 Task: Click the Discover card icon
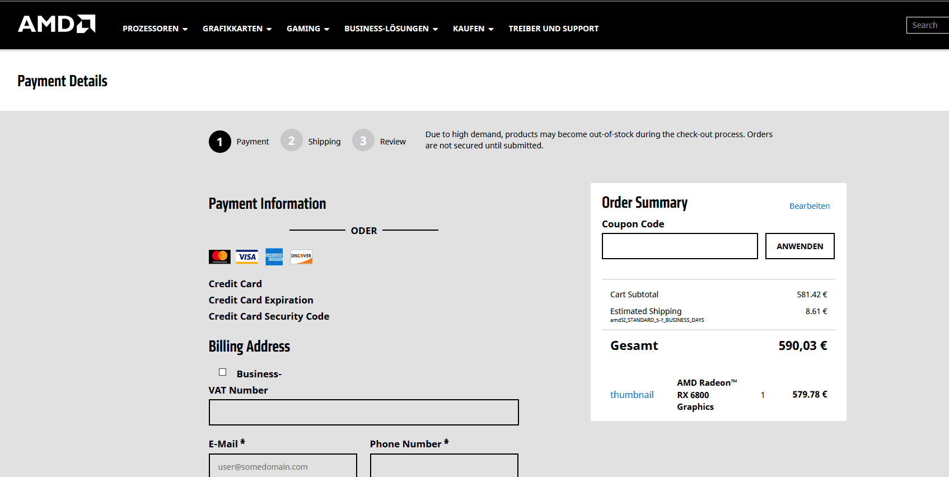301,257
